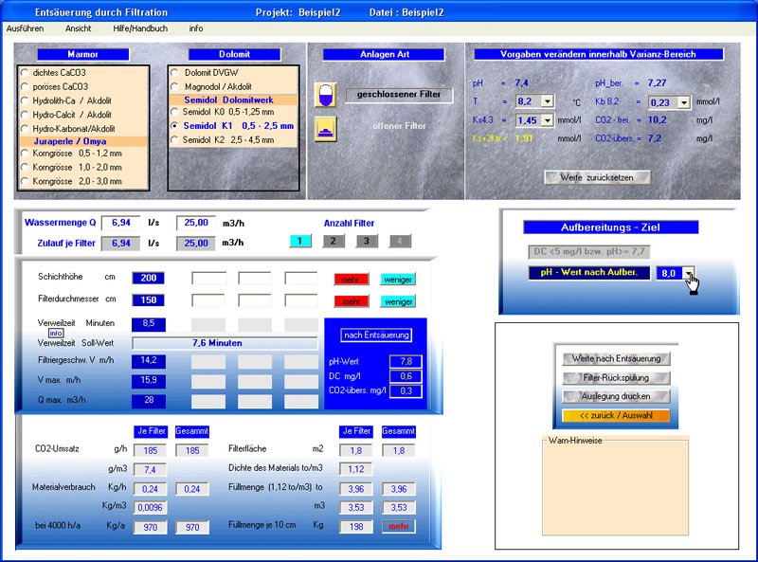Open the Ansicht menu

79,28
